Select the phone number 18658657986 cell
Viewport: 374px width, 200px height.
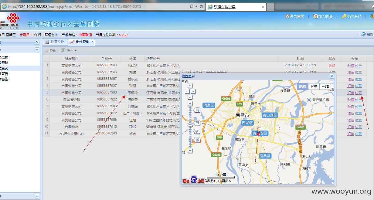[x=107, y=72]
